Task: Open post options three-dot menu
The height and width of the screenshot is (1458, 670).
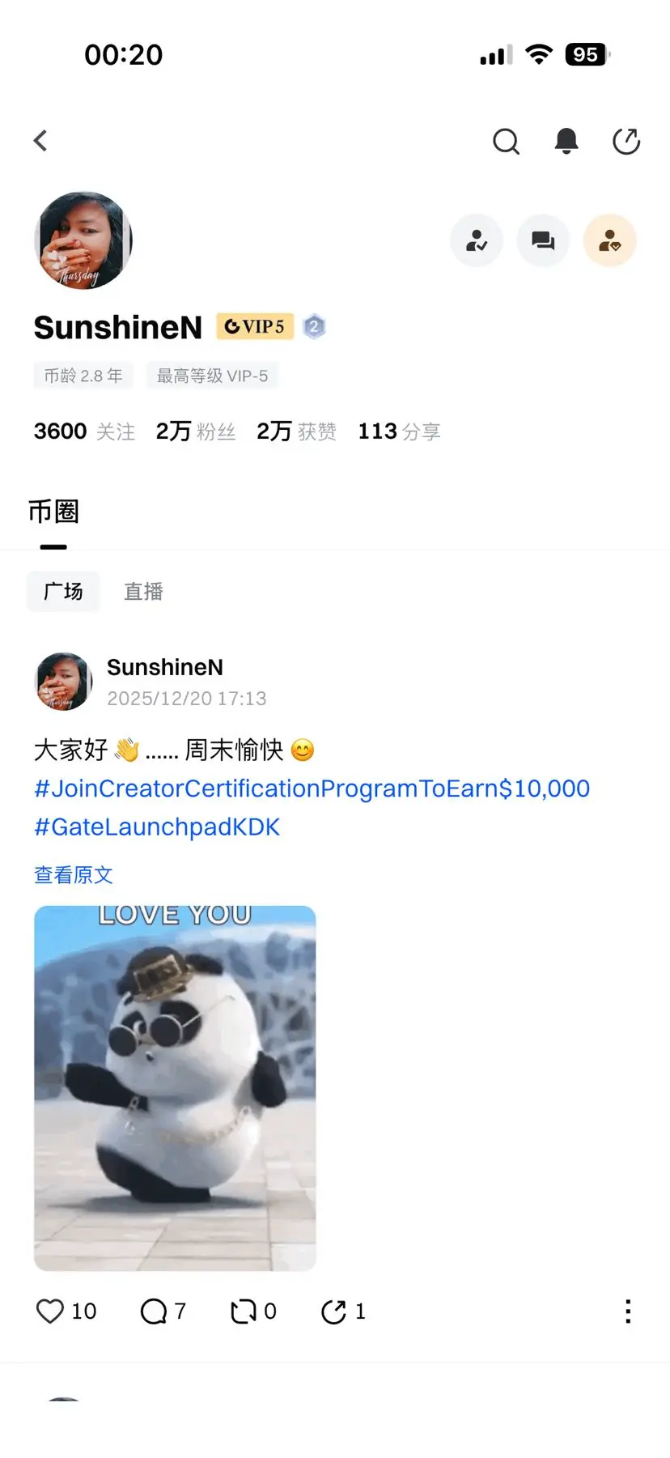Action: coord(628,1311)
